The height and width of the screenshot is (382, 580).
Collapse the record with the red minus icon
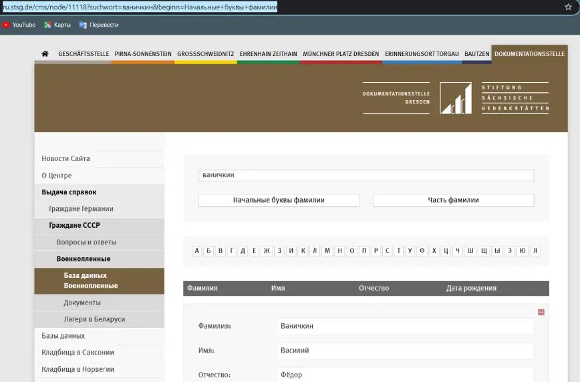tap(541, 313)
